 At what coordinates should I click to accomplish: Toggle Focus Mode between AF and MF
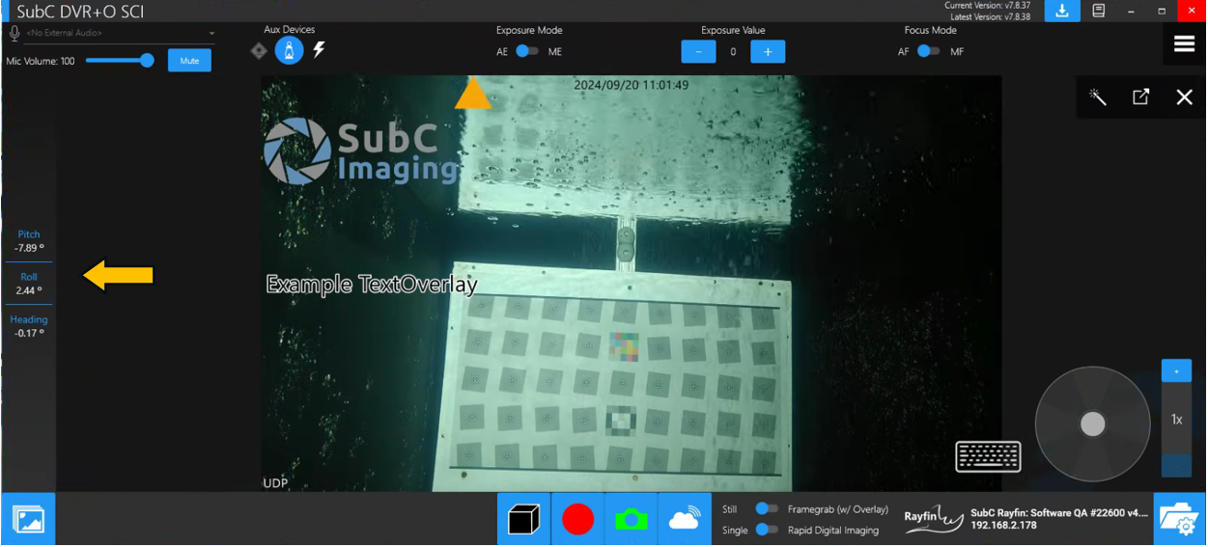[x=927, y=51]
